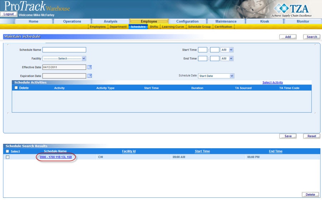
Task: Click the End Time hour field
Action: (x=203, y=58)
